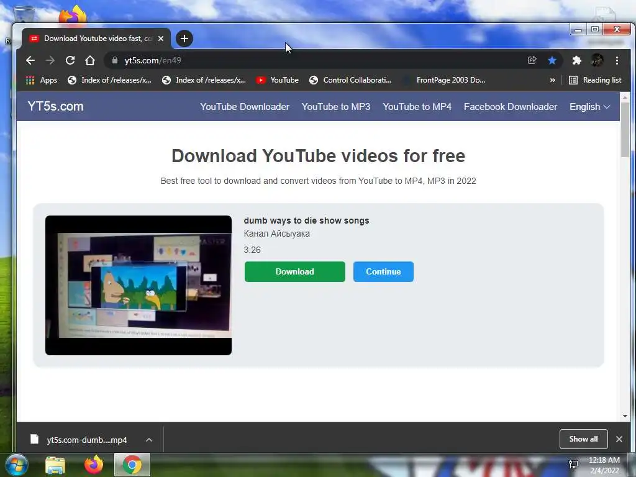Open YouTube to MP3 nav item

[336, 107]
